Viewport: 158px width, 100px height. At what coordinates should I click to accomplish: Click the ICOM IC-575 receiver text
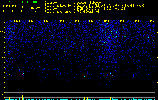101,9
